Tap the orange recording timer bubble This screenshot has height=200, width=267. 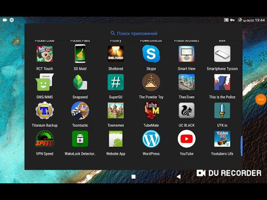[x=261, y=99]
